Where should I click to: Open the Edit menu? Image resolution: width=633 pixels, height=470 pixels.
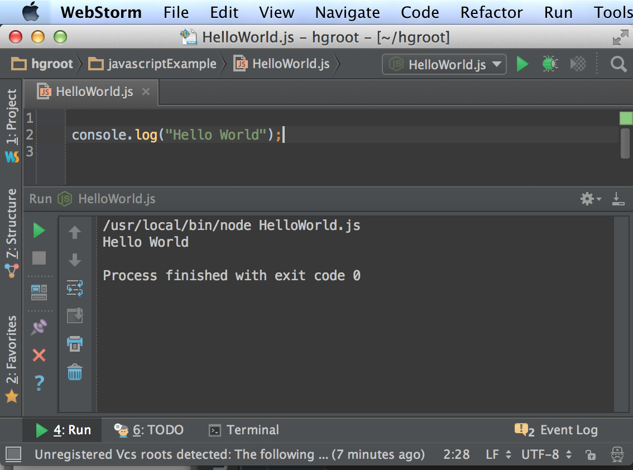pyautogui.click(x=224, y=12)
